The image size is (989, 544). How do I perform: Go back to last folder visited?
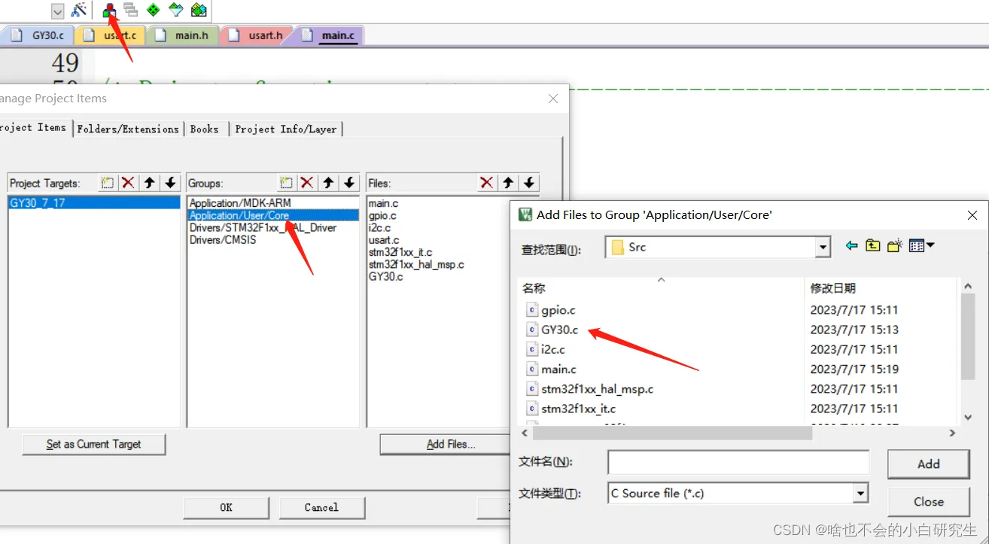(x=851, y=245)
